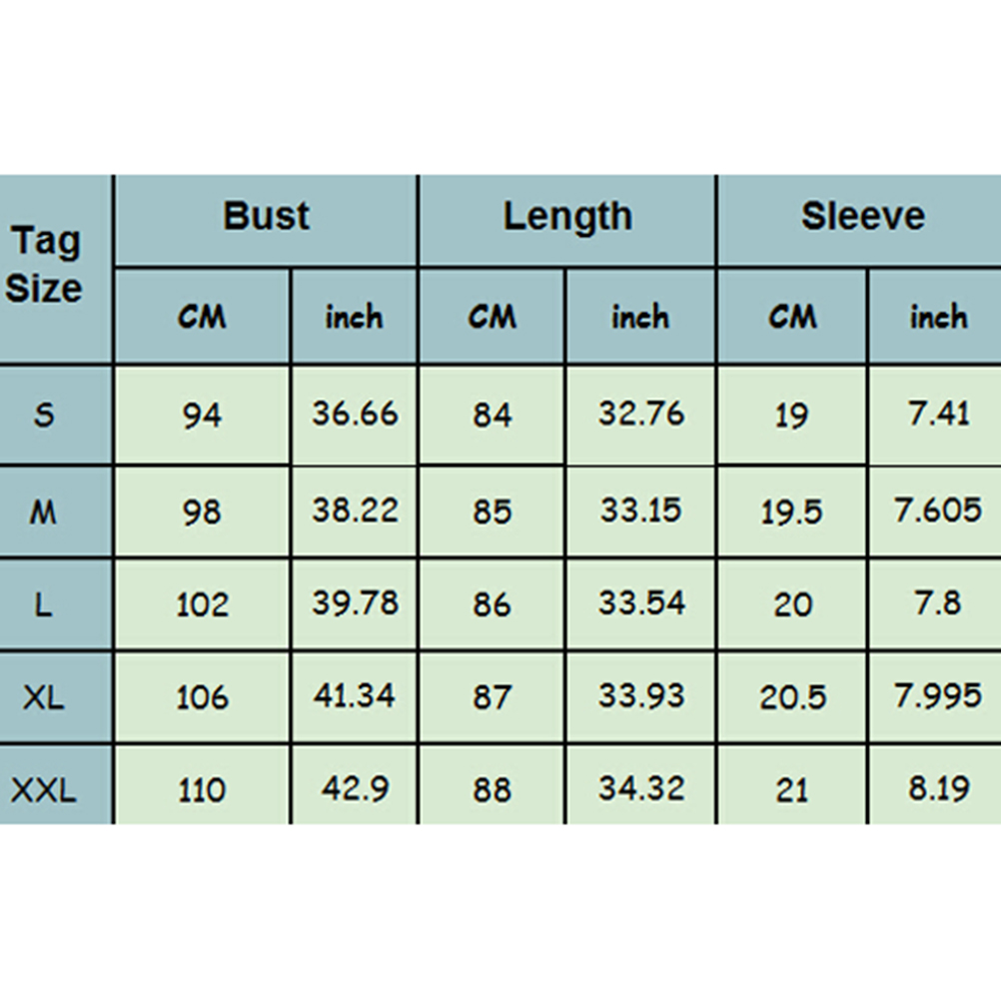The image size is (1001, 1001).
Task: Click the M size row label
Action: tap(44, 511)
